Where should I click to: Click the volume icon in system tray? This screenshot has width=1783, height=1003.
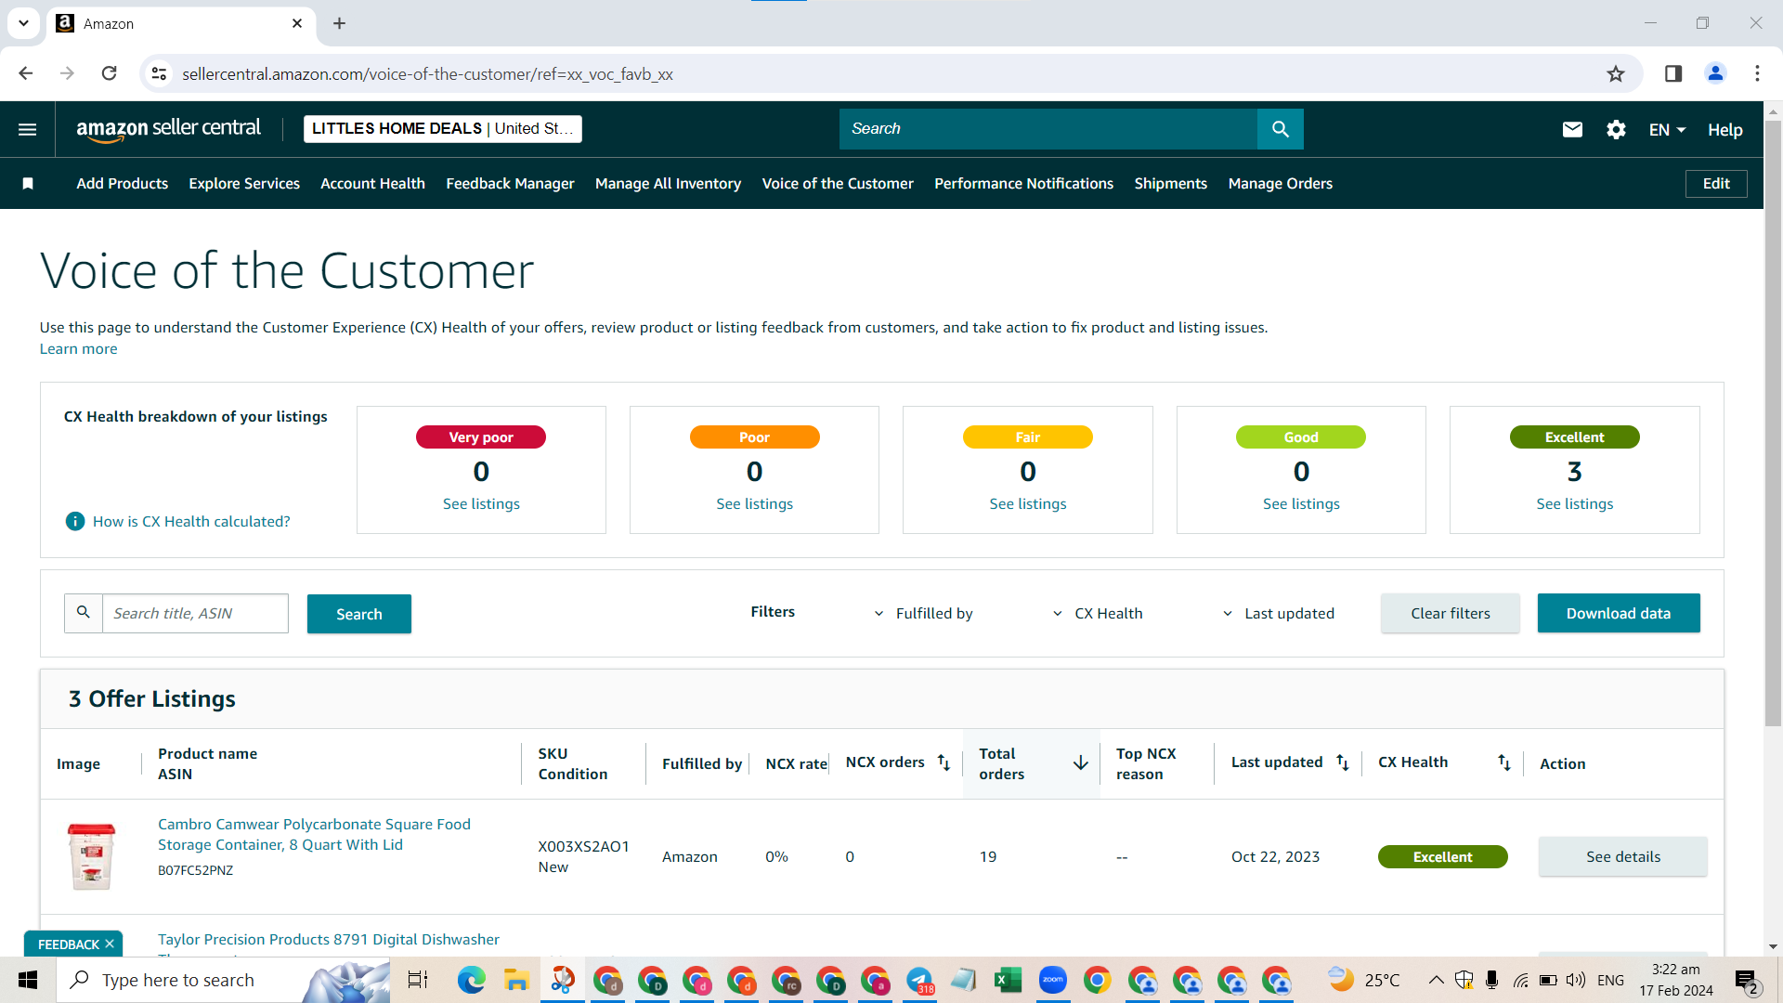[x=1575, y=980]
